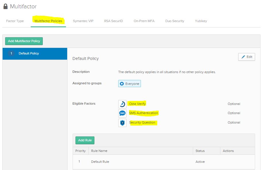Image resolution: width=264 pixels, height=170 pixels.
Task: Click the number 1 badge on Default Policy
Action: 11,54
